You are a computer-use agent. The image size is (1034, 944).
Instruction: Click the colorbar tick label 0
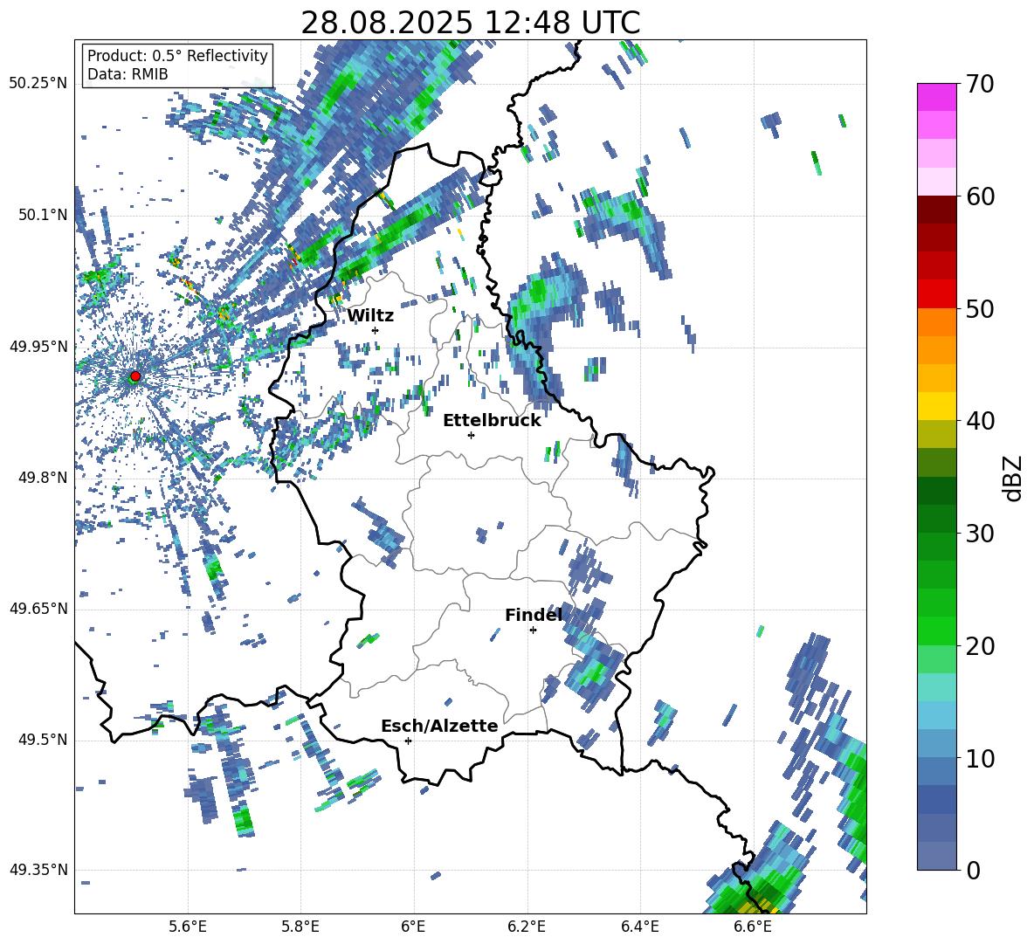tap(973, 870)
